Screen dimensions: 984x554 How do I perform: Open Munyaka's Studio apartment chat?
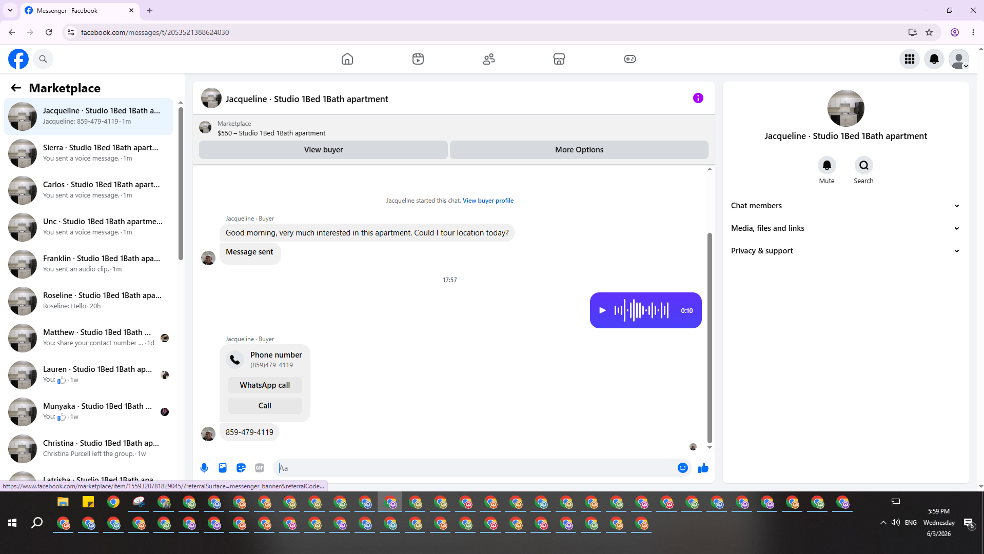coord(89,411)
